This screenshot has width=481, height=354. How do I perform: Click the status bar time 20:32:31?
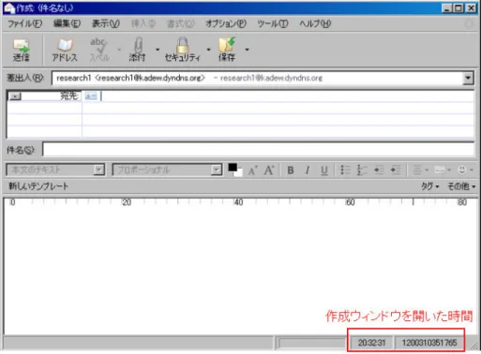coord(371,343)
